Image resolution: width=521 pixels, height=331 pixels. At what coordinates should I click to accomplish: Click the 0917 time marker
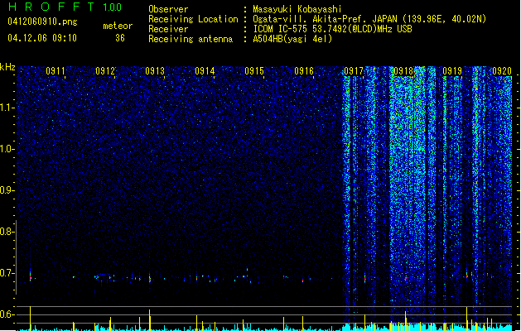[x=354, y=71]
